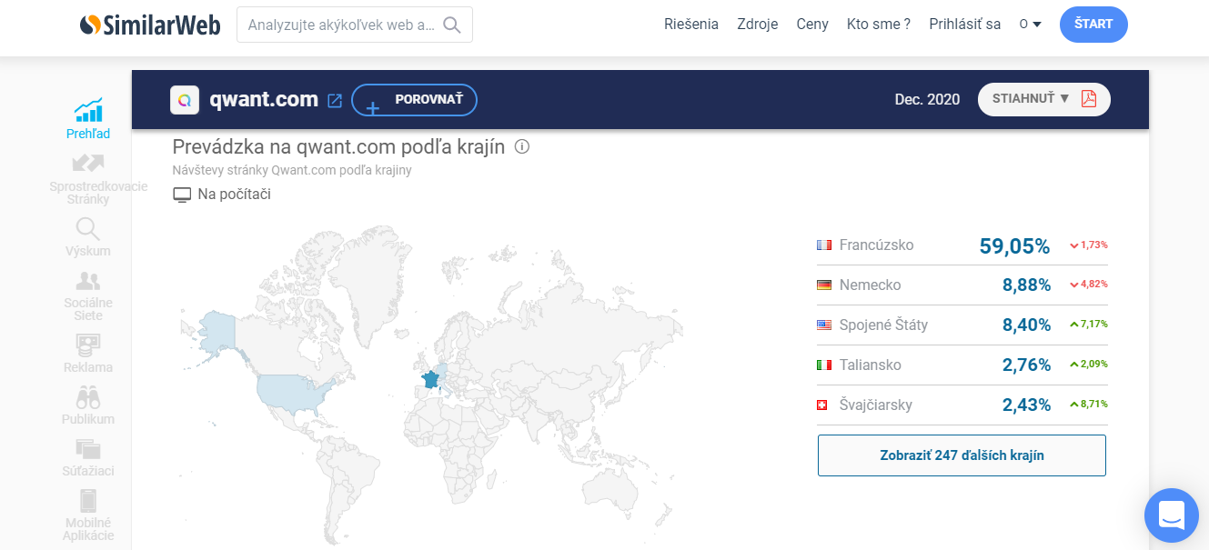Open qwant.com external link icon
Image resolution: width=1209 pixels, height=550 pixels.
coord(335,101)
